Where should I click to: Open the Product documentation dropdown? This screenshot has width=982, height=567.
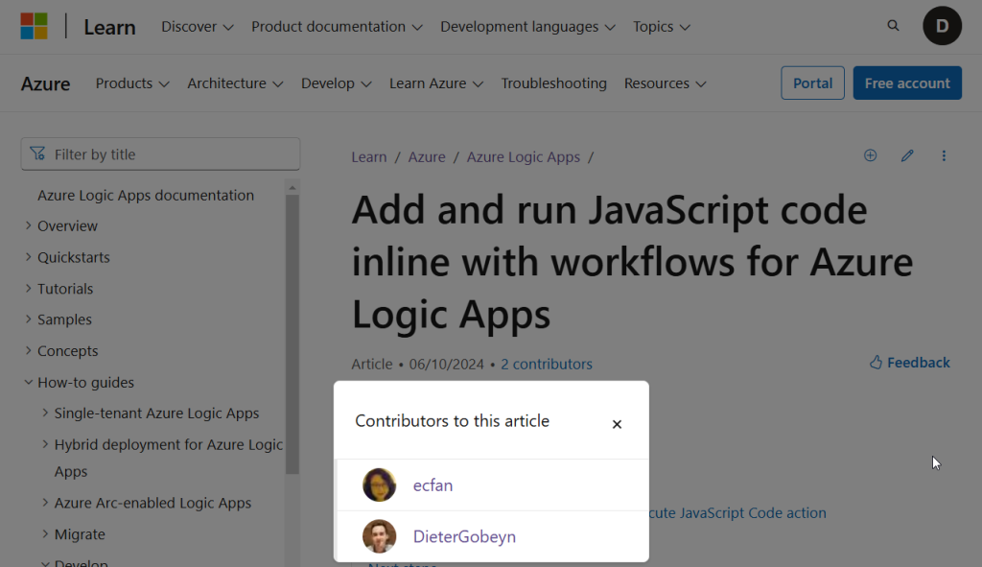click(337, 26)
